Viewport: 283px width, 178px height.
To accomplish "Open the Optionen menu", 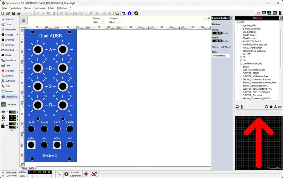I will click(62, 8).
